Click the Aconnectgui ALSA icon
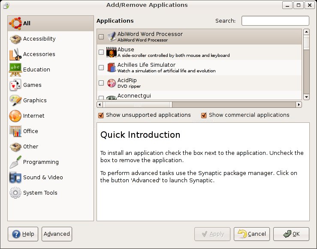This screenshot has width=317, height=249. click(x=112, y=98)
